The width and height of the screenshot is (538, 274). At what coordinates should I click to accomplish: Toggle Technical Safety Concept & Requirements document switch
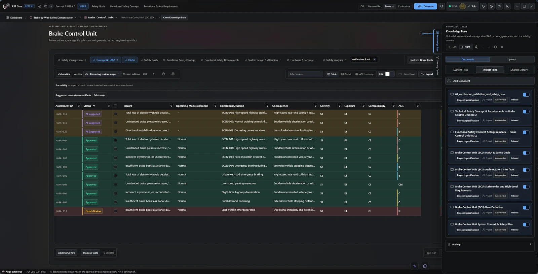pyautogui.click(x=526, y=111)
